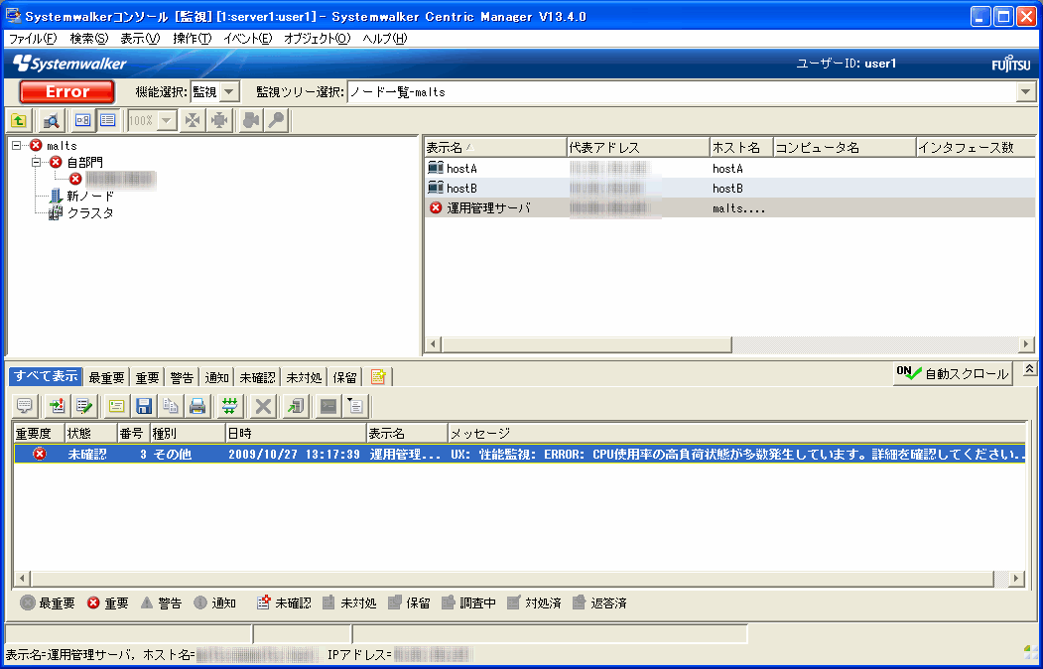
Task: Click the gray X delete icon
Action: tap(263, 405)
